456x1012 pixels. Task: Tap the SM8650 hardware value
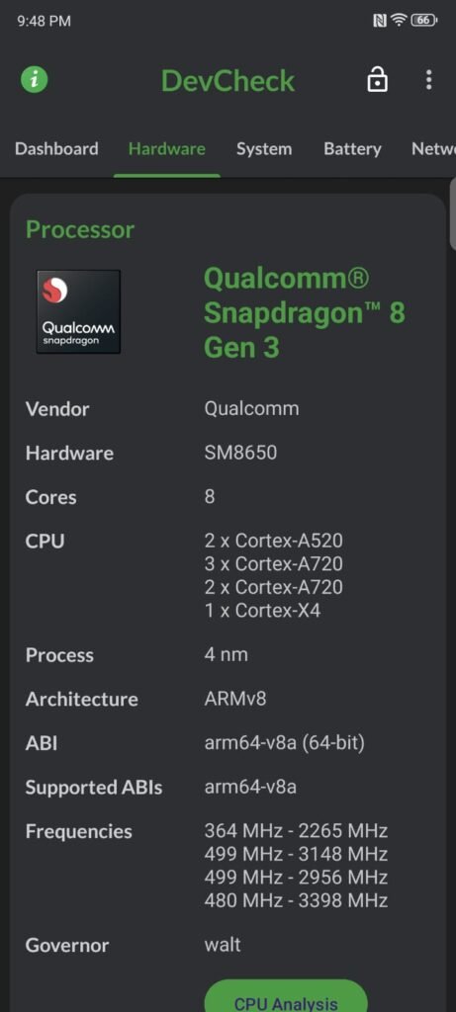pos(240,453)
